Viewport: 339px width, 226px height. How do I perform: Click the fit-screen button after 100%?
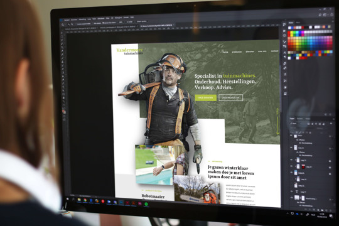tap(129, 22)
